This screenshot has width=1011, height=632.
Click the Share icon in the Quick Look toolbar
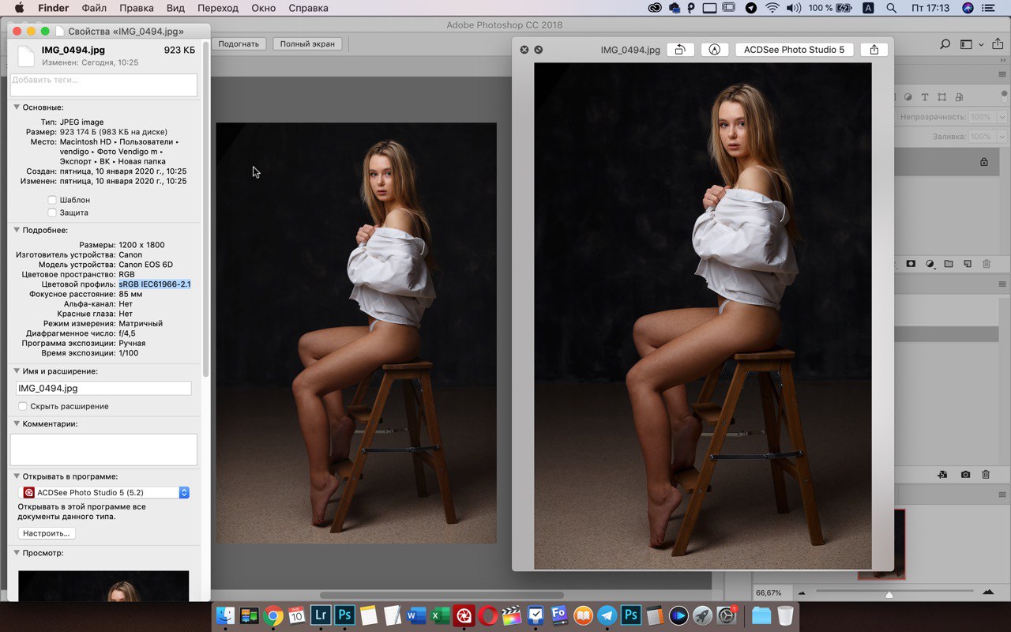874,50
